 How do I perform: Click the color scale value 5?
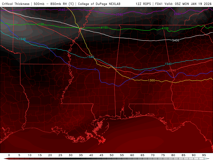pyautogui.click(x=19, y=155)
